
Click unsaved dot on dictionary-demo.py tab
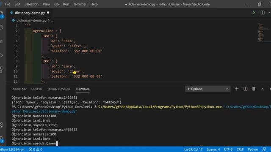pyautogui.click(x=48, y=13)
